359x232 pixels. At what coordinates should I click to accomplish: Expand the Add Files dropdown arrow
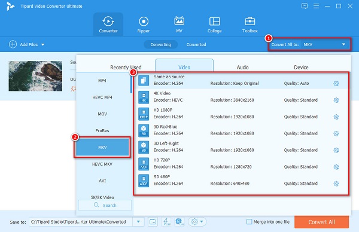click(43, 45)
